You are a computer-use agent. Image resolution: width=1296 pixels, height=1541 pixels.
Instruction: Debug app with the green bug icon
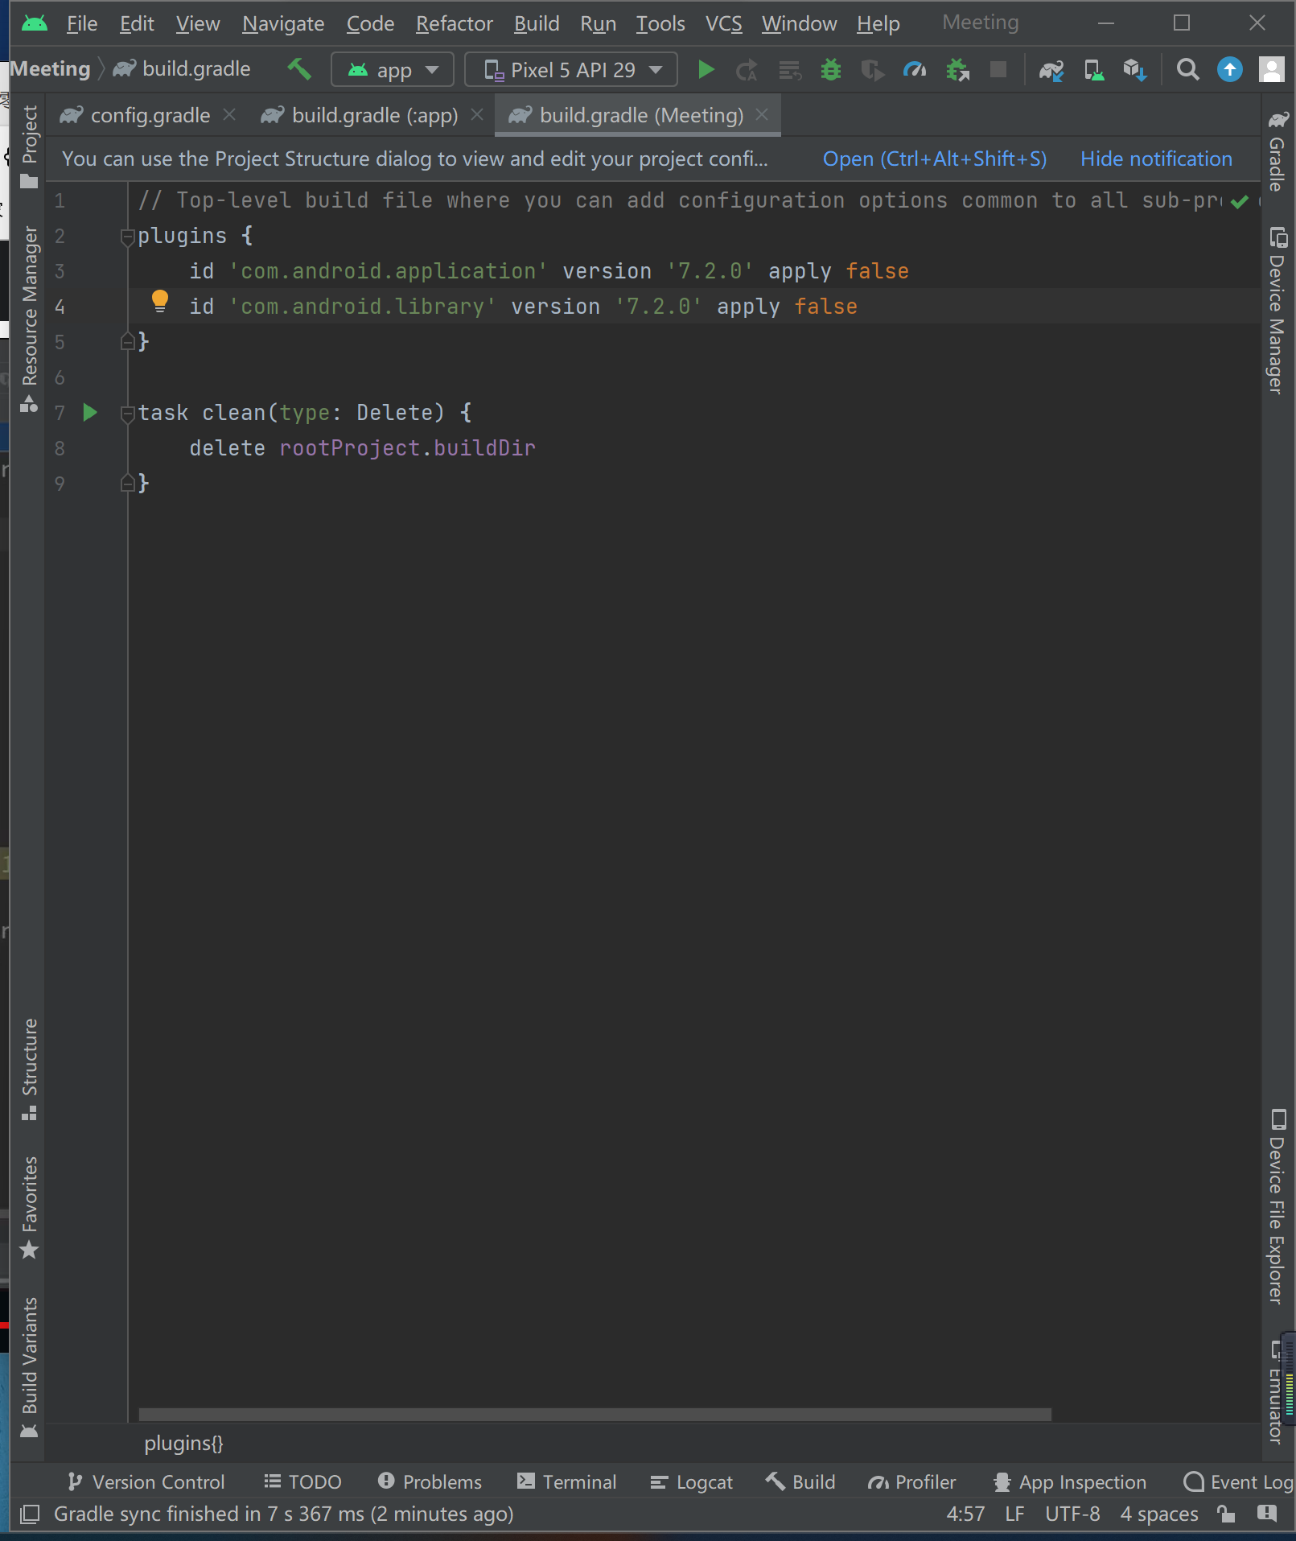(x=831, y=70)
